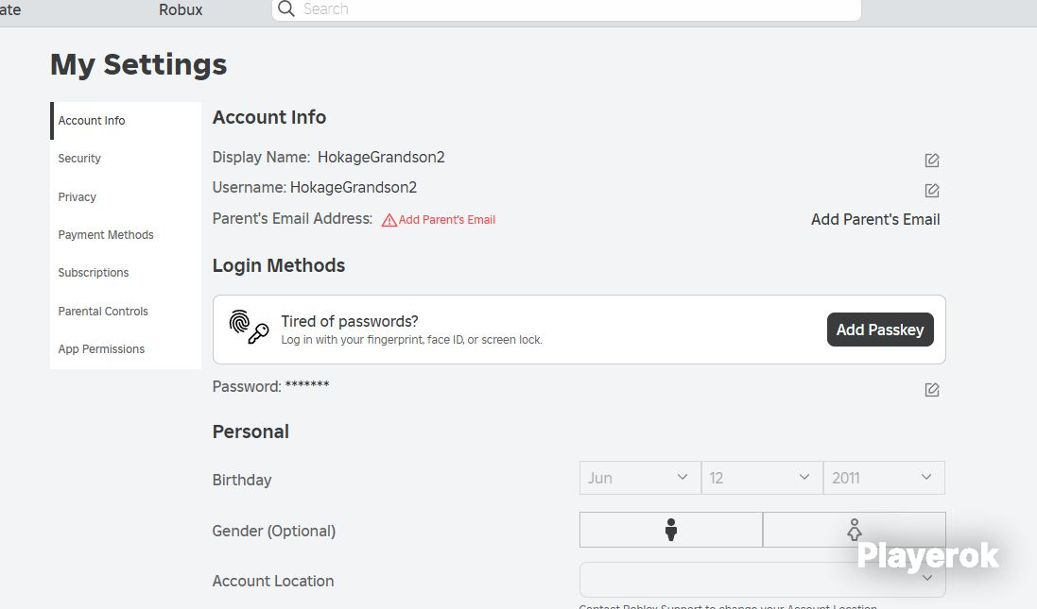The height and width of the screenshot is (609, 1037).
Task: Edit the Username with pencil icon
Action: (932, 190)
